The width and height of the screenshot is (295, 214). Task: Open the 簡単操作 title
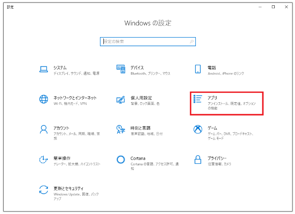point(62,158)
